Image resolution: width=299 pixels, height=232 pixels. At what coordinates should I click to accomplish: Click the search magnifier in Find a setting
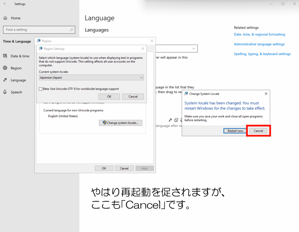pyautogui.click(x=72, y=30)
